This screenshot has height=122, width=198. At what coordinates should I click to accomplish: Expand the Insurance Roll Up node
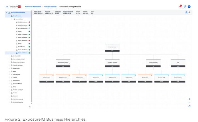pyautogui.click(x=9, y=84)
